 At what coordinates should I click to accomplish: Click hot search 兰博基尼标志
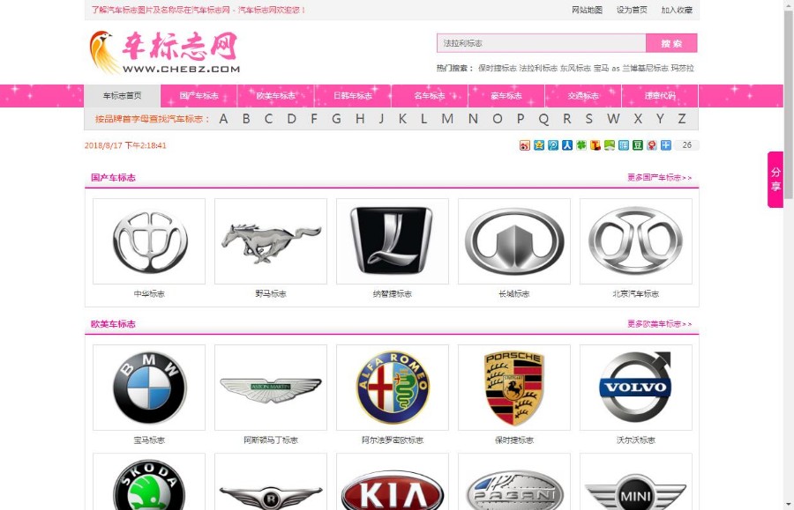click(x=645, y=68)
